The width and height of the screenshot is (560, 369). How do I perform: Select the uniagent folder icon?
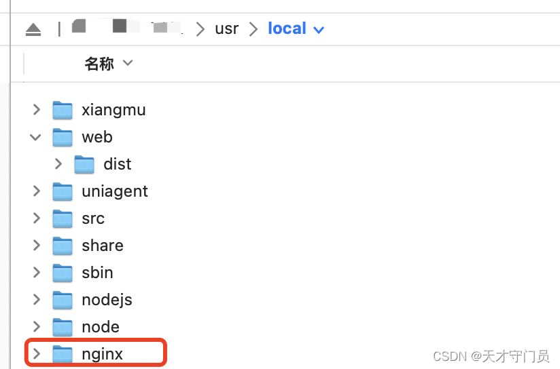click(63, 191)
